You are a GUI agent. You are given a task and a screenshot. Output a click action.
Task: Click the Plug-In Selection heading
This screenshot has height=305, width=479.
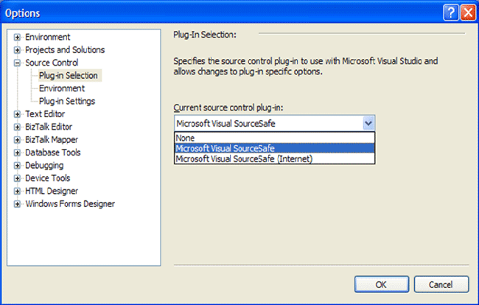[x=205, y=35]
